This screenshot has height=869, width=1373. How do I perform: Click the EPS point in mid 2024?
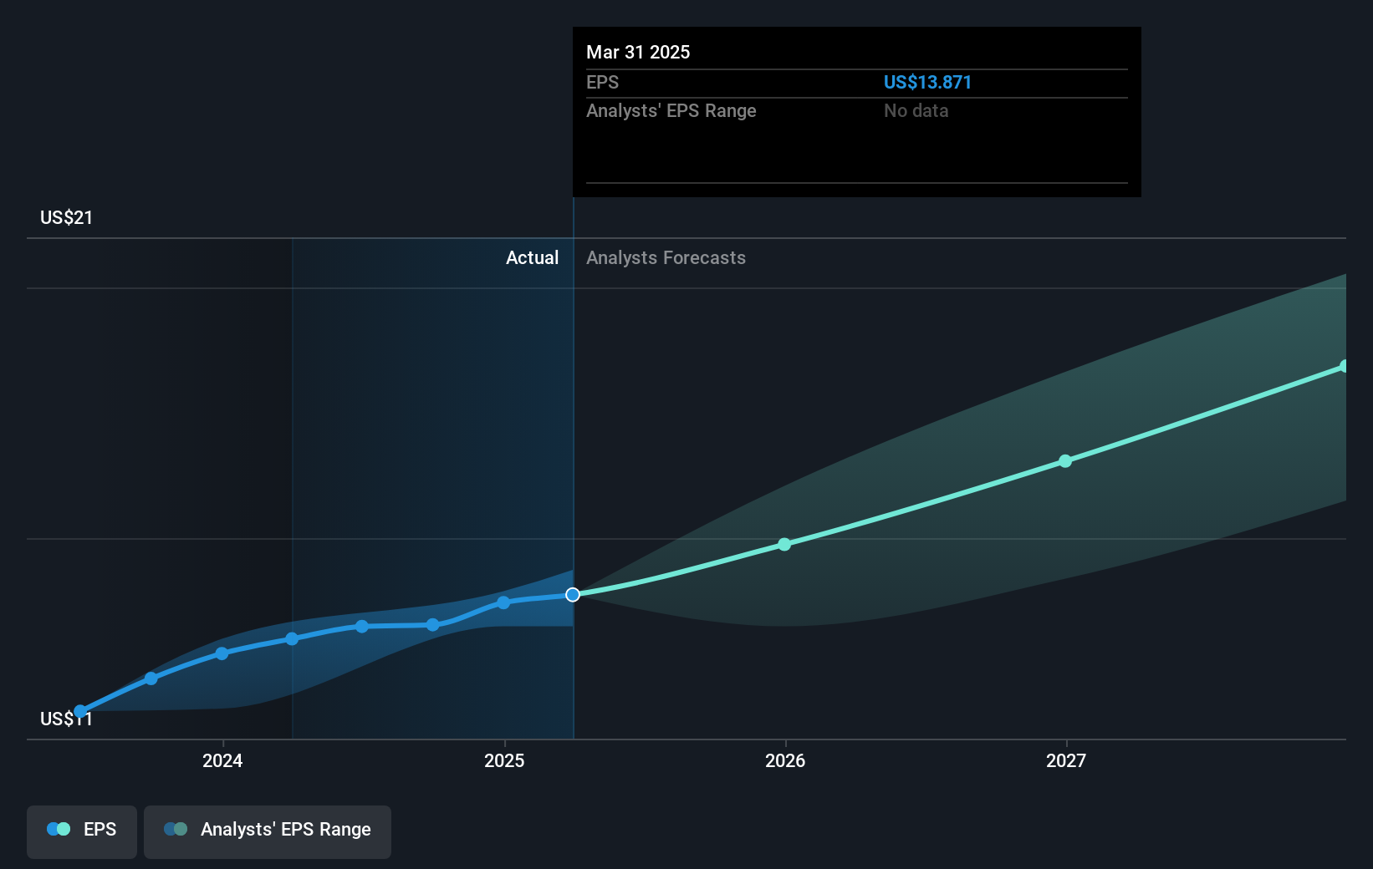(x=362, y=627)
